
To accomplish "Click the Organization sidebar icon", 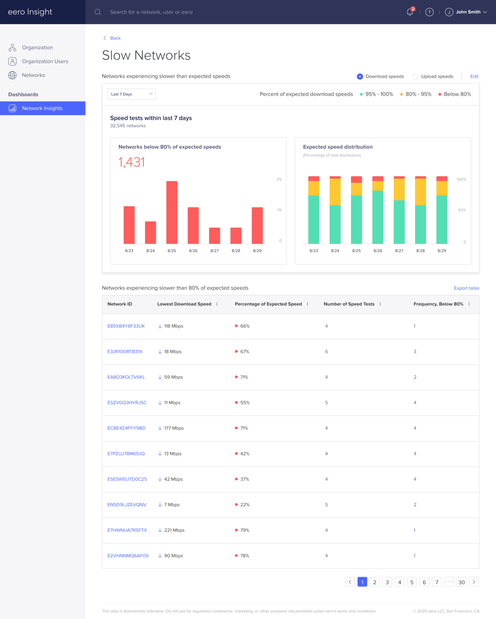I will (x=12, y=47).
